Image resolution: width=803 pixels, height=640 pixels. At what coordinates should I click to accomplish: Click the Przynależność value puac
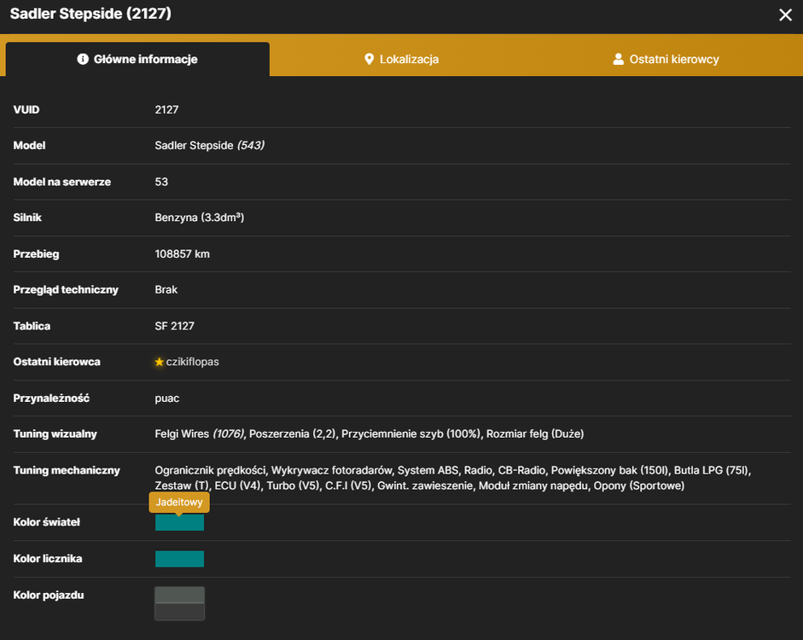[167, 399]
